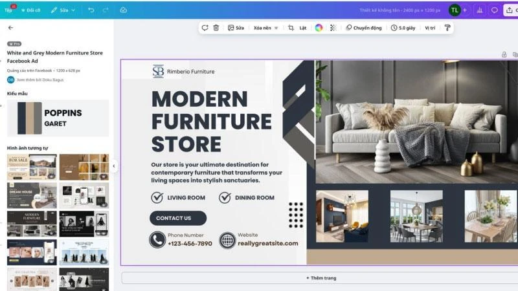Click the Sửa edit image button

[236, 28]
